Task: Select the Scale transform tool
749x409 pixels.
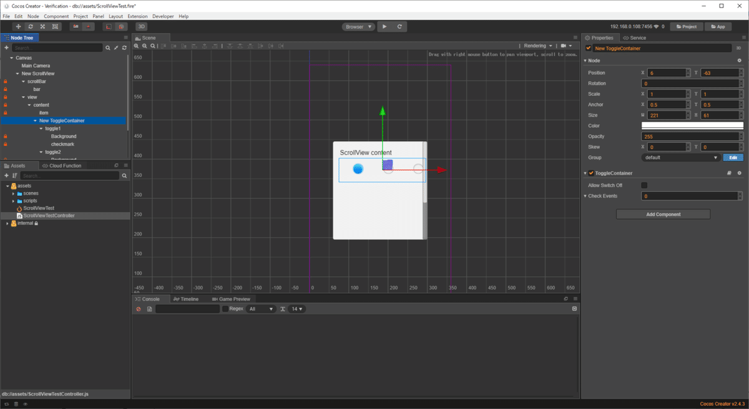Action: point(42,27)
